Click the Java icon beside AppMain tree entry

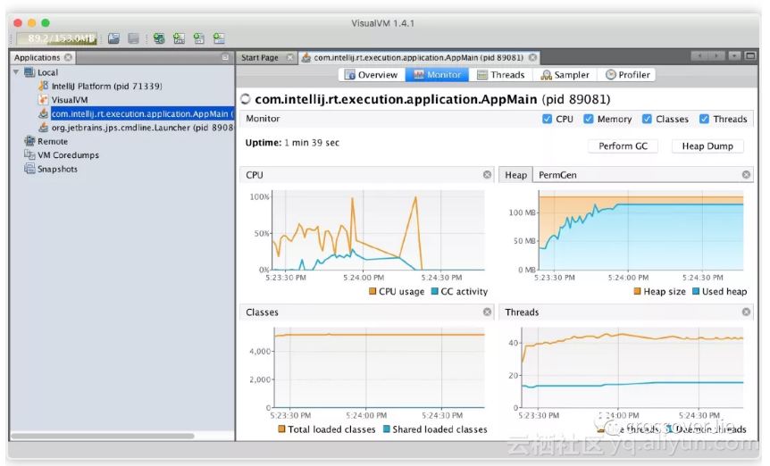(43, 113)
